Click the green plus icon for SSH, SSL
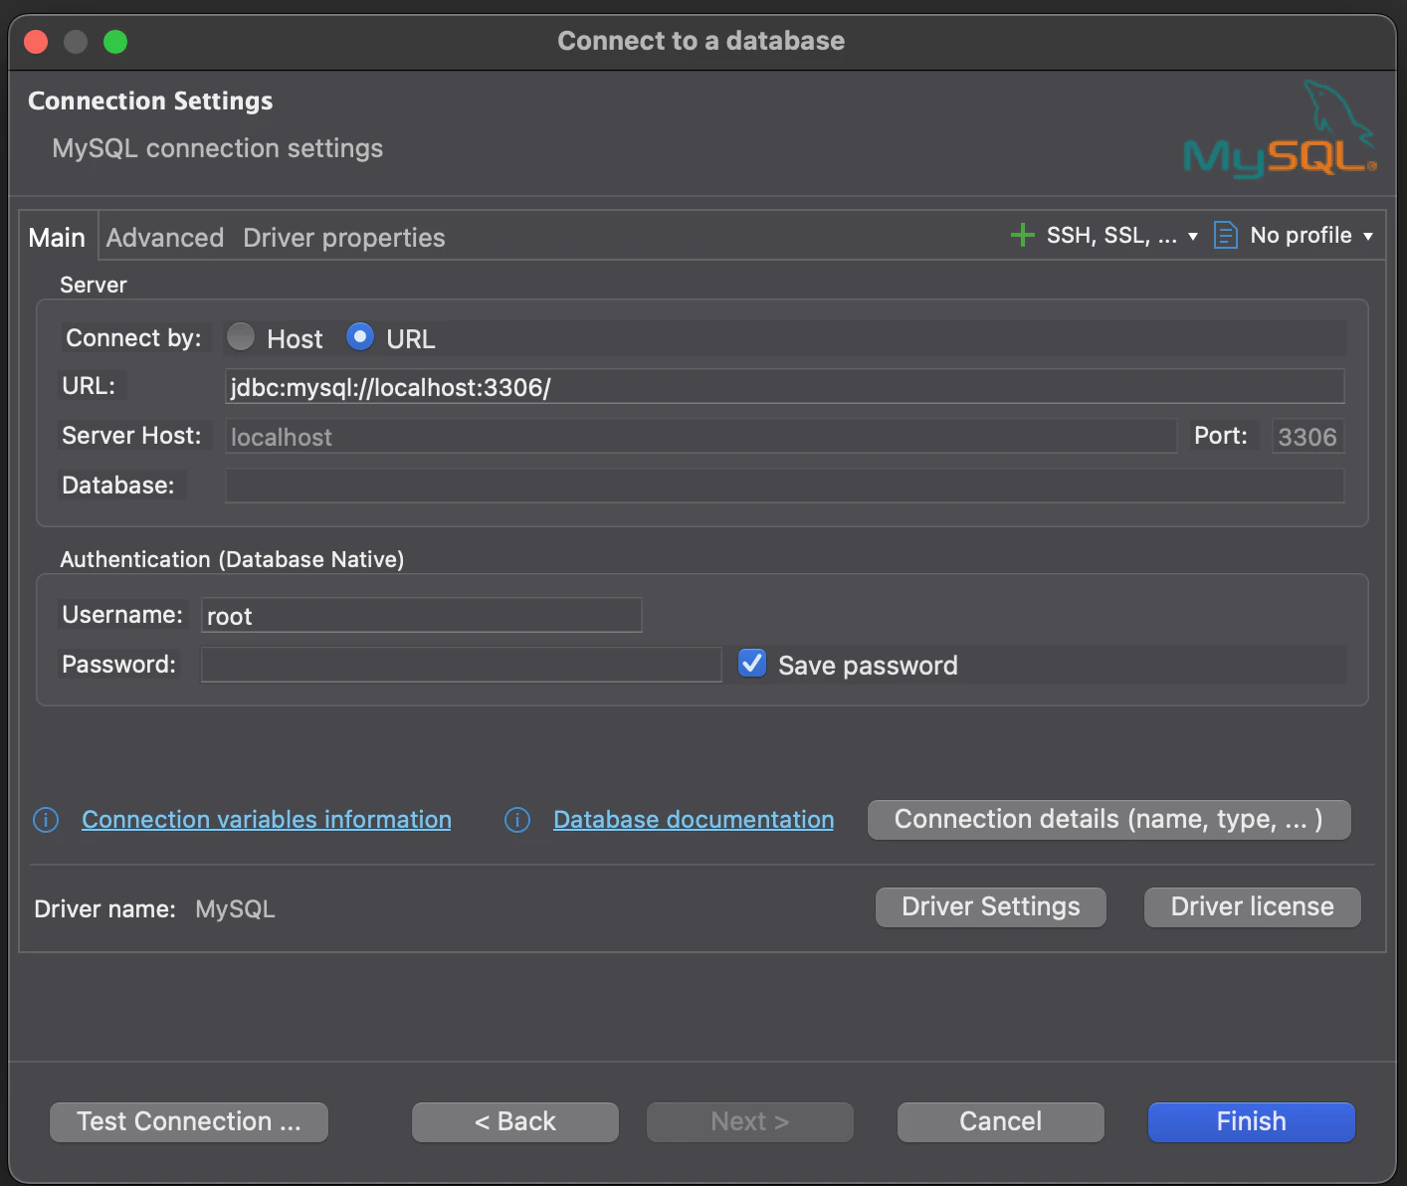Viewport: 1407px width, 1186px height. click(1022, 235)
